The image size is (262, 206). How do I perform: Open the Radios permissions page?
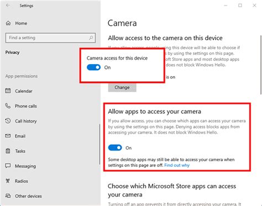[22, 181]
